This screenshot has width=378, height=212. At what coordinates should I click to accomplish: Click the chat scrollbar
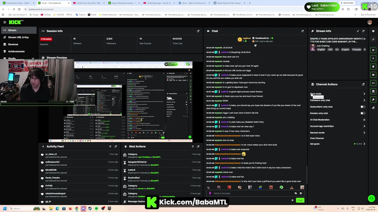[x=307, y=174]
